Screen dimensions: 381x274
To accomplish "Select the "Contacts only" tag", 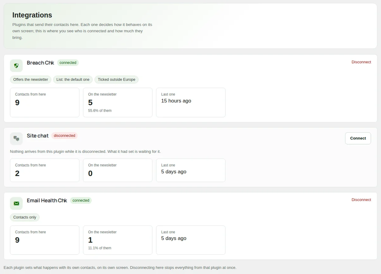I will pos(25,217).
